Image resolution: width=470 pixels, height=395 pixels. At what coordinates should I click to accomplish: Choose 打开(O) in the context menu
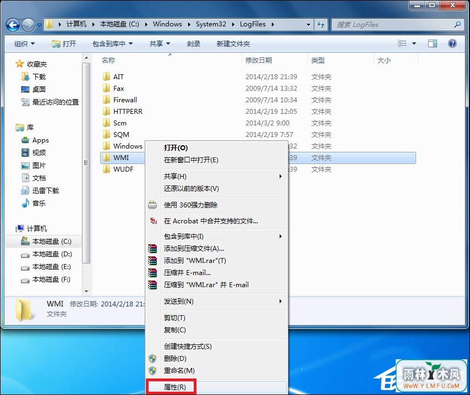pos(216,148)
